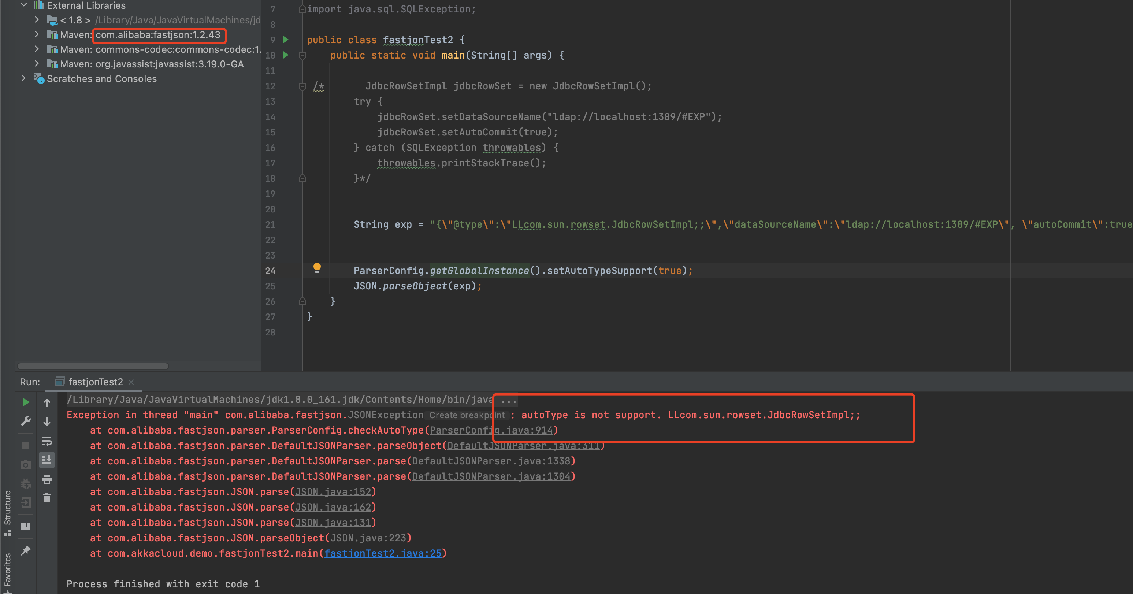The height and width of the screenshot is (594, 1133).
Task: Close the fastjonTest2 run tab
Action: click(x=131, y=382)
